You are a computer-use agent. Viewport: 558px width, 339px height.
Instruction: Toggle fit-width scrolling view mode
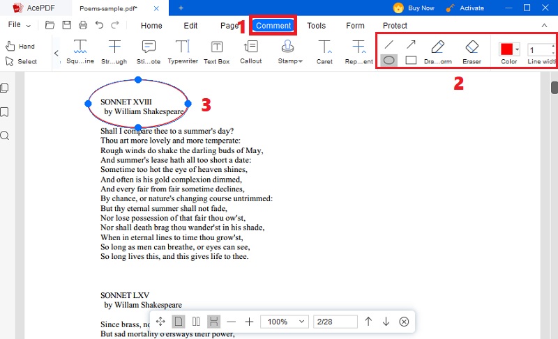coord(214,322)
